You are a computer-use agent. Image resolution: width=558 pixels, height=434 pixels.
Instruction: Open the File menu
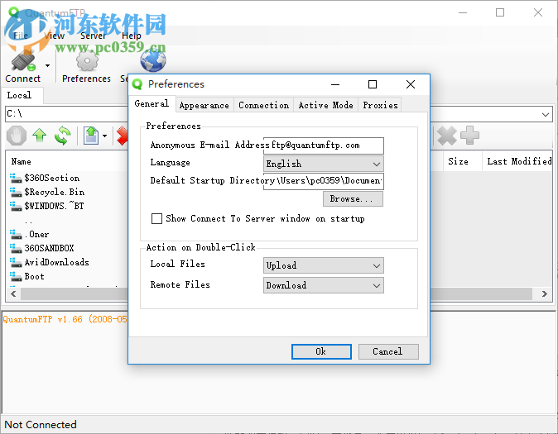pos(21,36)
